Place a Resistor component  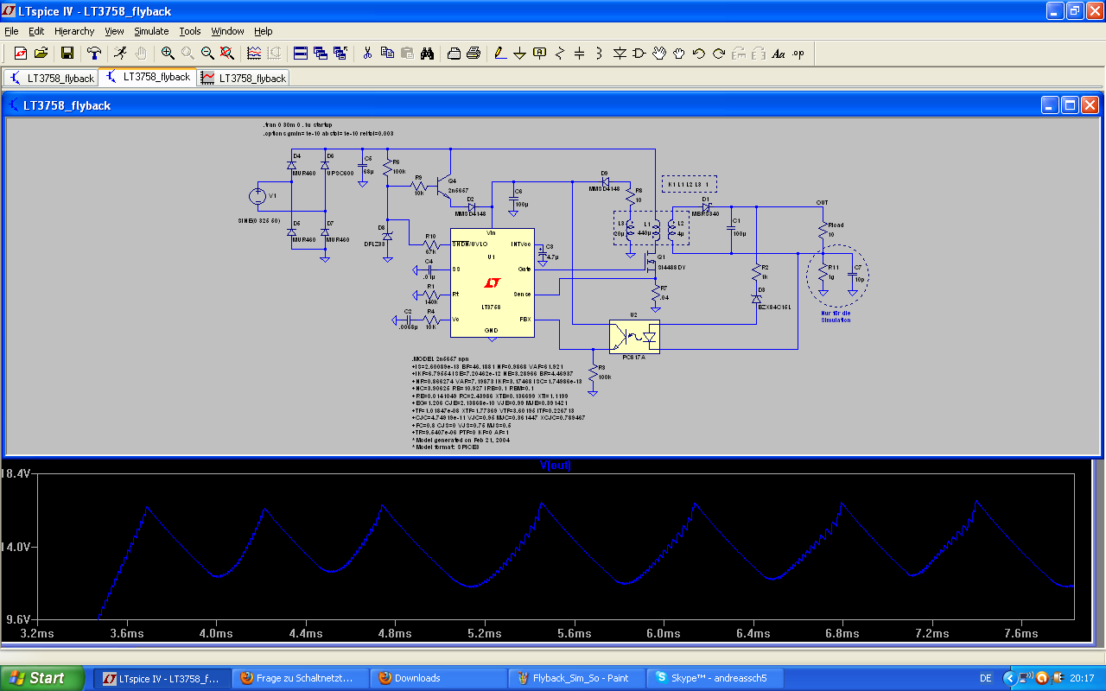coord(560,54)
